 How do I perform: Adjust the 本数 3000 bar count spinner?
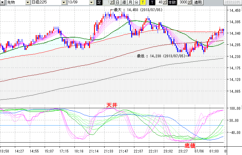pyautogui.click(x=190, y=2)
